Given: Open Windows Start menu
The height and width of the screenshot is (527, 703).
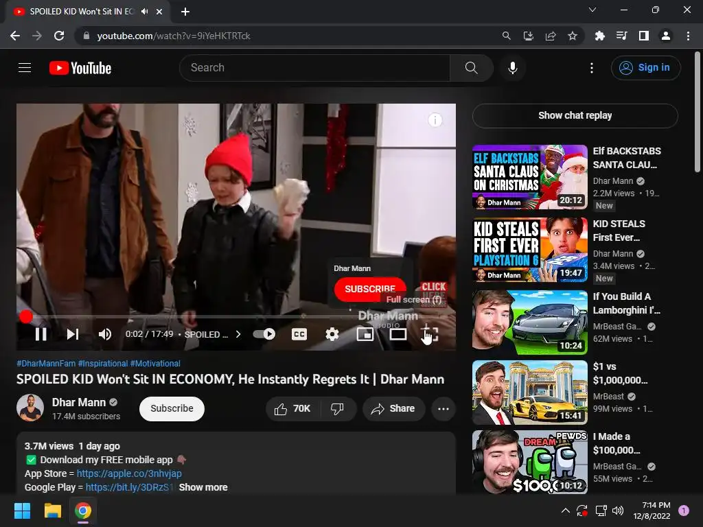Looking at the screenshot, I should coord(22,511).
